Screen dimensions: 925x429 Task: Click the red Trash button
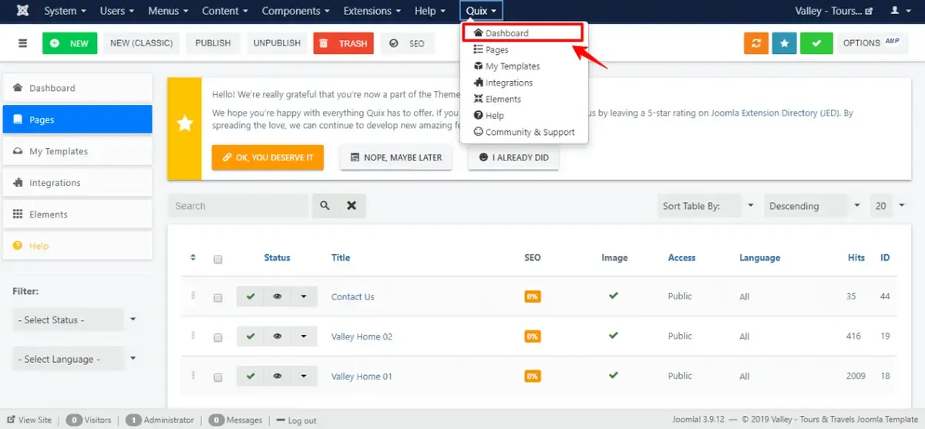pos(344,43)
